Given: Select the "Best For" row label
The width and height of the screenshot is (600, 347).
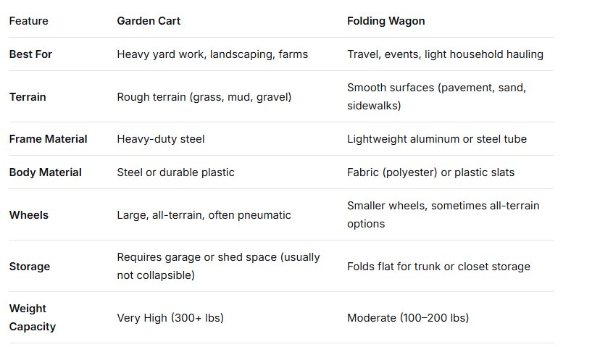Looking at the screenshot, I should coord(30,54).
